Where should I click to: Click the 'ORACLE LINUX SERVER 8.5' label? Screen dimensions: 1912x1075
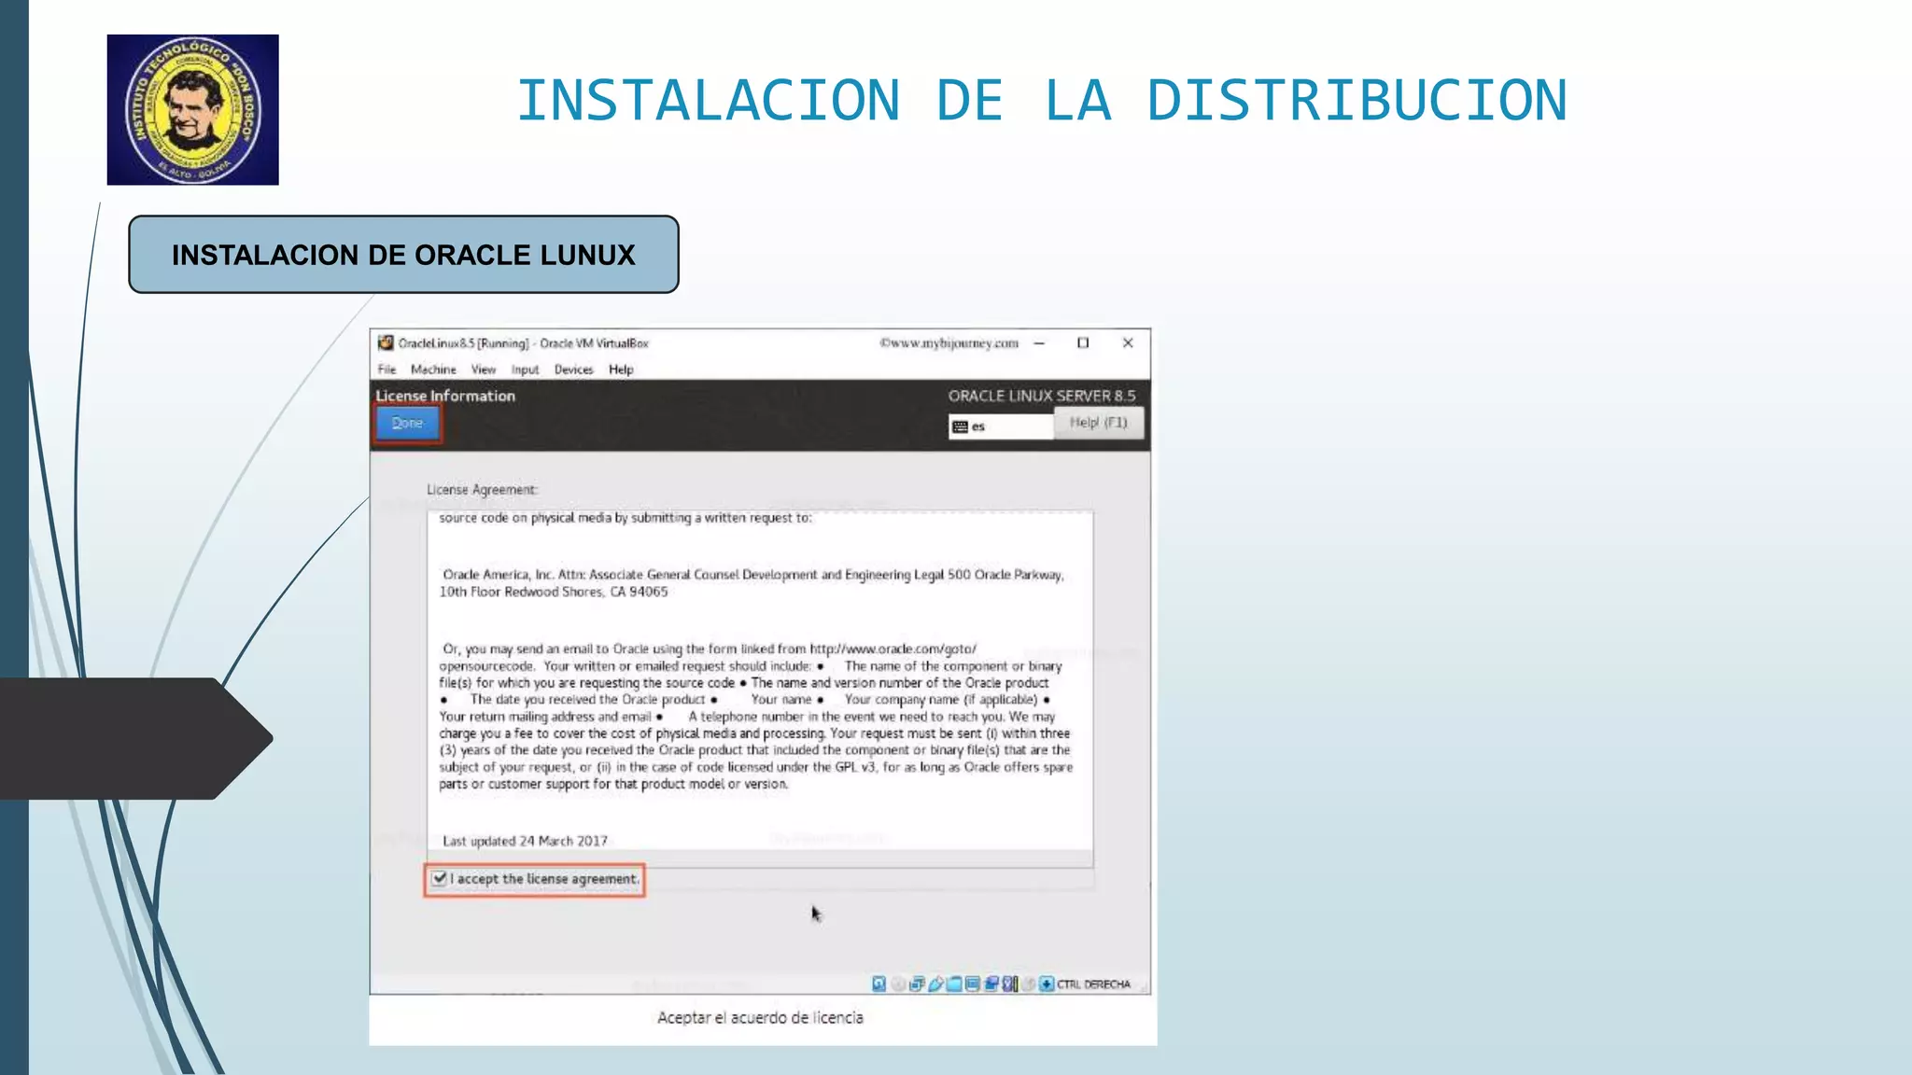[1042, 396]
